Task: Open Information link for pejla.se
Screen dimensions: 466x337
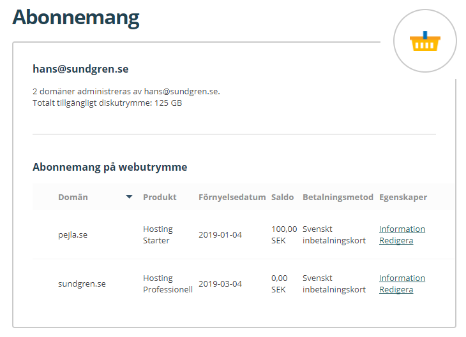Action: [x=402, y=229]
